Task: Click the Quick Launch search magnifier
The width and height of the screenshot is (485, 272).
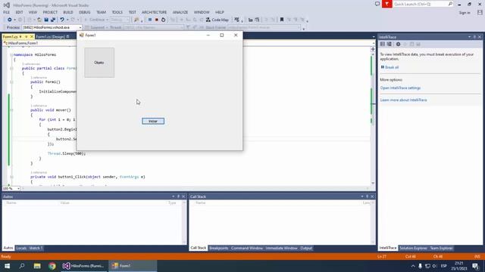Action: [450, 4]
